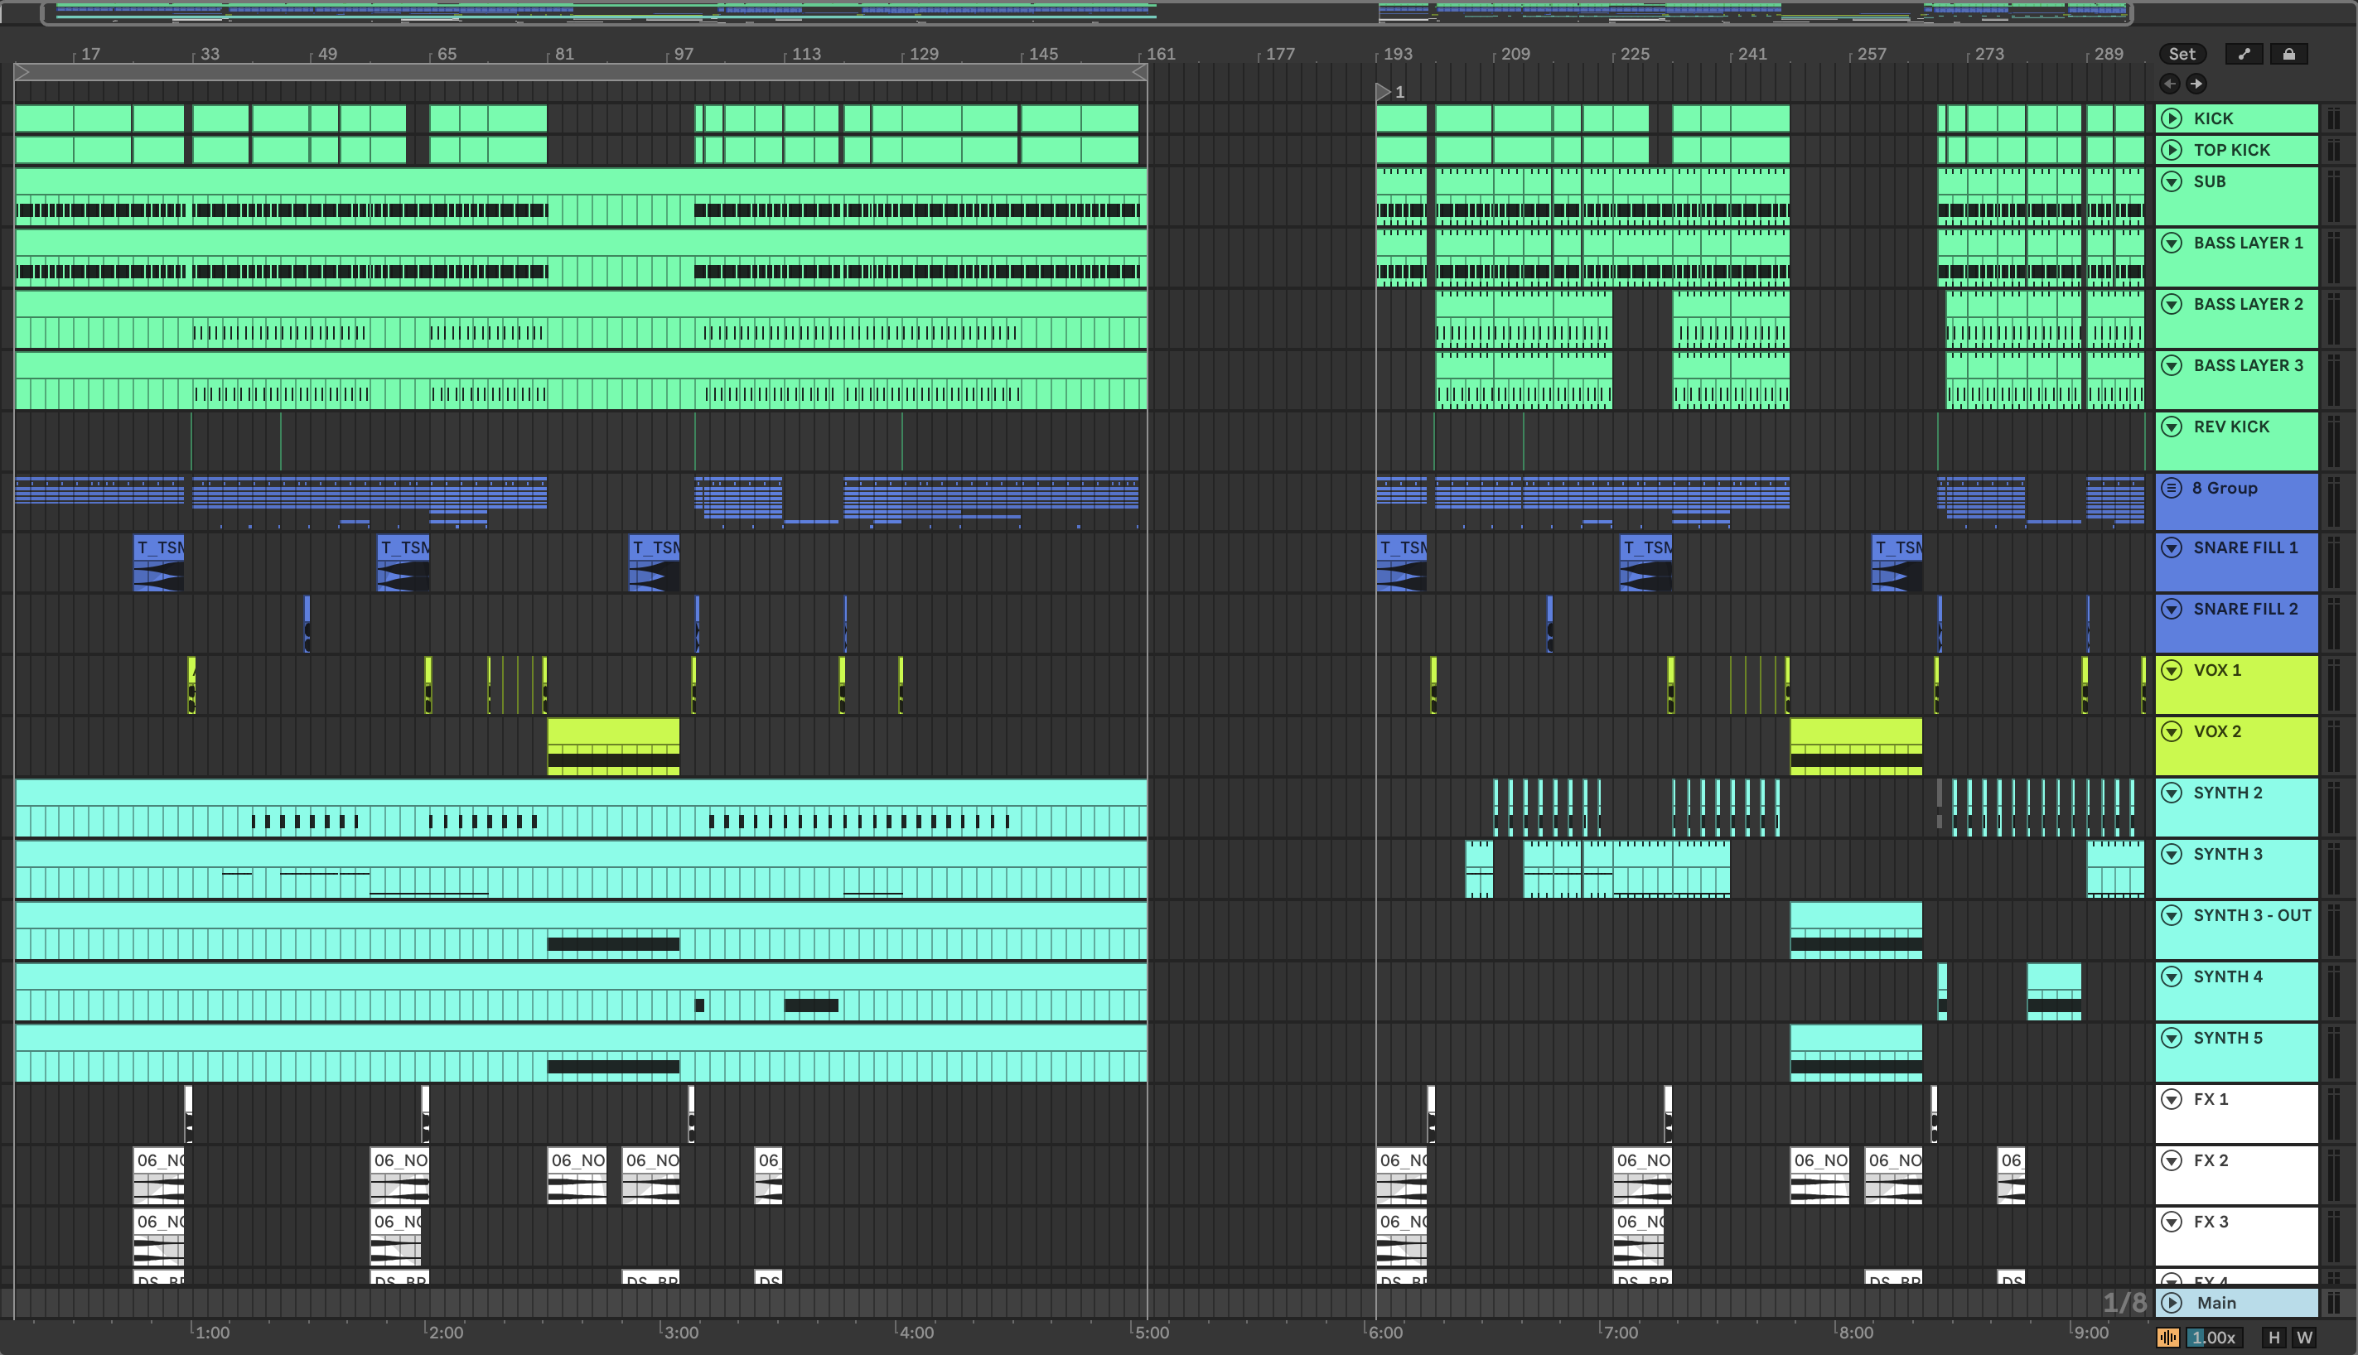This screenshot has width=2358, height=1355.
Task: Select the KICK track title
Action: [x=2213, y=118]
